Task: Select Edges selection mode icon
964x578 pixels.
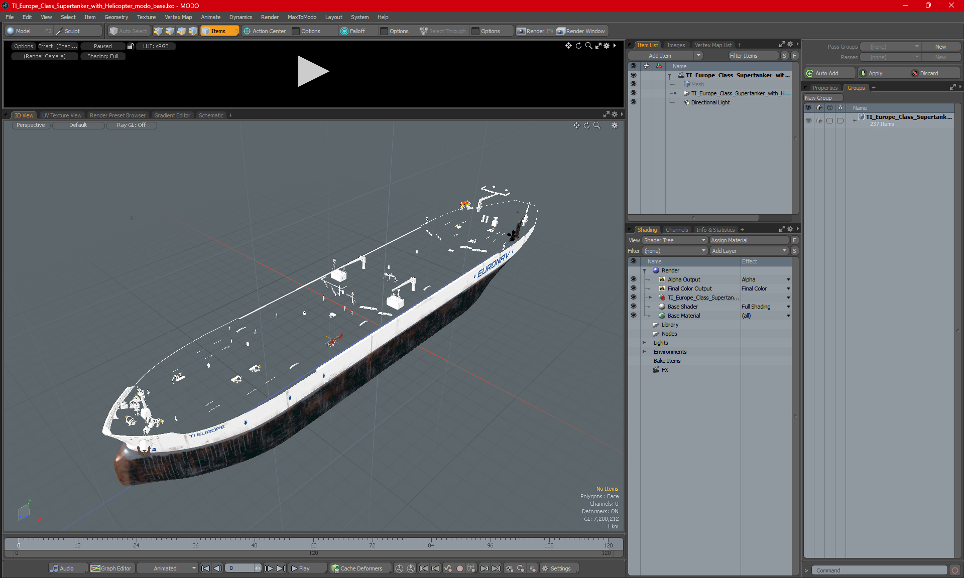Action: (x=170, y=31)
